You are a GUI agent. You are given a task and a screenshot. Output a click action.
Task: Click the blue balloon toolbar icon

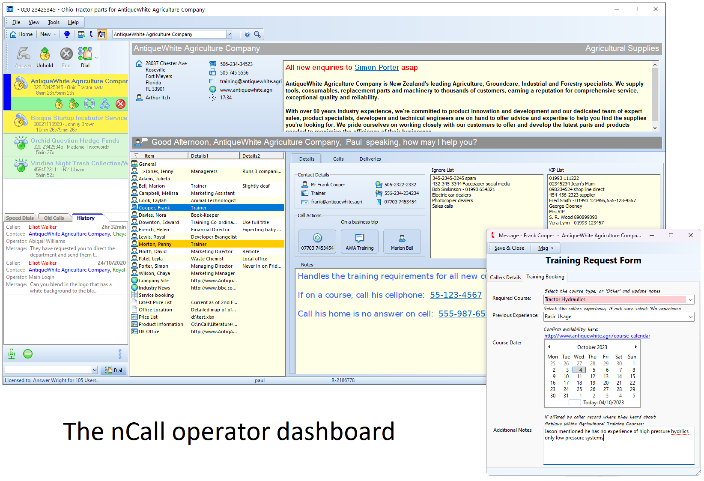pyautogui.click(x=67, y=34)
